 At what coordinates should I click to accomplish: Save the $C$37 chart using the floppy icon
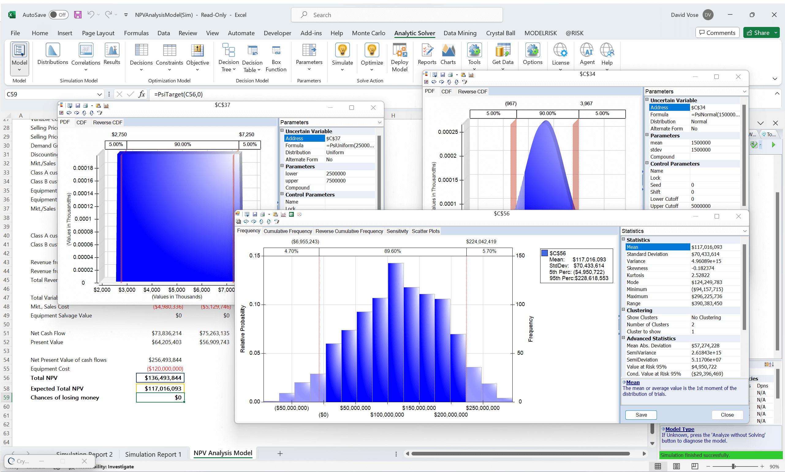(x=77, y=105)
